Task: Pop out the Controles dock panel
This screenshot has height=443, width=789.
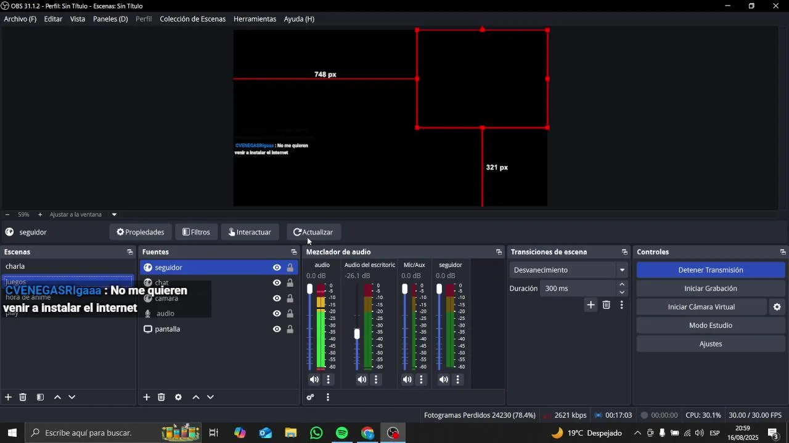Action: (783, 252)
